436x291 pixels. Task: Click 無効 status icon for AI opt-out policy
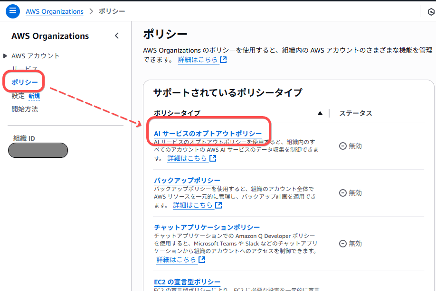[343, 146]
